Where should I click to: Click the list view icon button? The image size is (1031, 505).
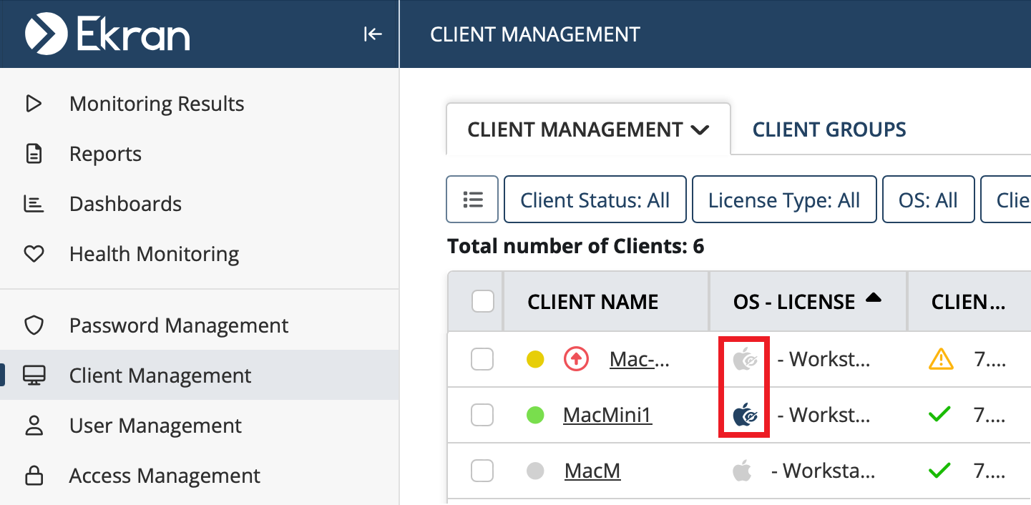point(472,200)
